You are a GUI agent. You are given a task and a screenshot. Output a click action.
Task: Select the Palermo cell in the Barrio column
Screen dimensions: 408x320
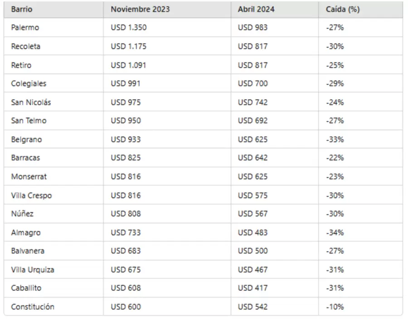pos(25,28)
